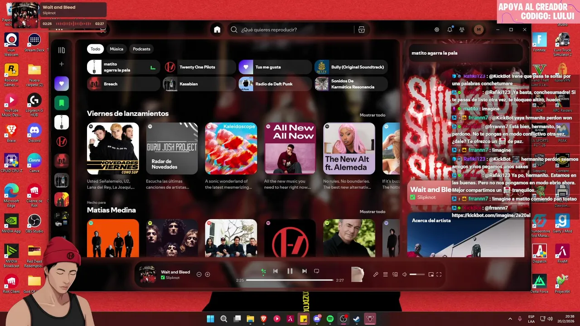Open File Explorer on the taskbar
This screenshot has width=580, height=326.
point(250,319)
